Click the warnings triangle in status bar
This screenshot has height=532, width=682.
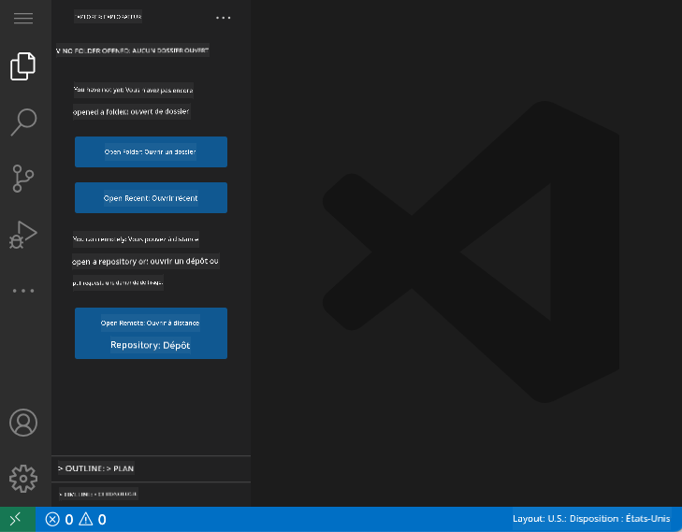coord(85,520)
